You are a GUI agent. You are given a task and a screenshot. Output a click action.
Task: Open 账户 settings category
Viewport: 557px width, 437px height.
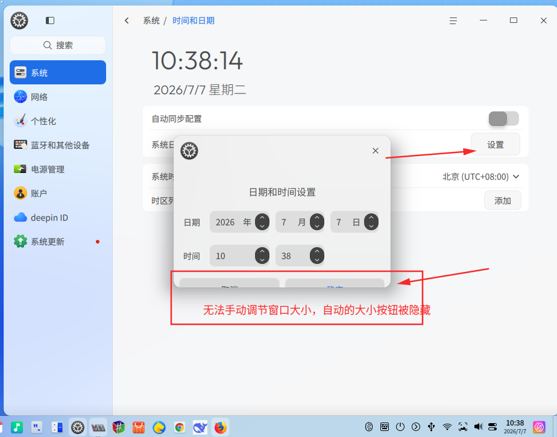[x=58, y=193]
